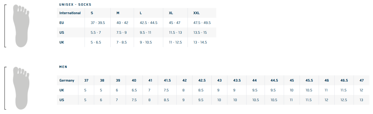Click the US size 12.5 cell
This screenshot has width=373, height=114.
[344, 100]
